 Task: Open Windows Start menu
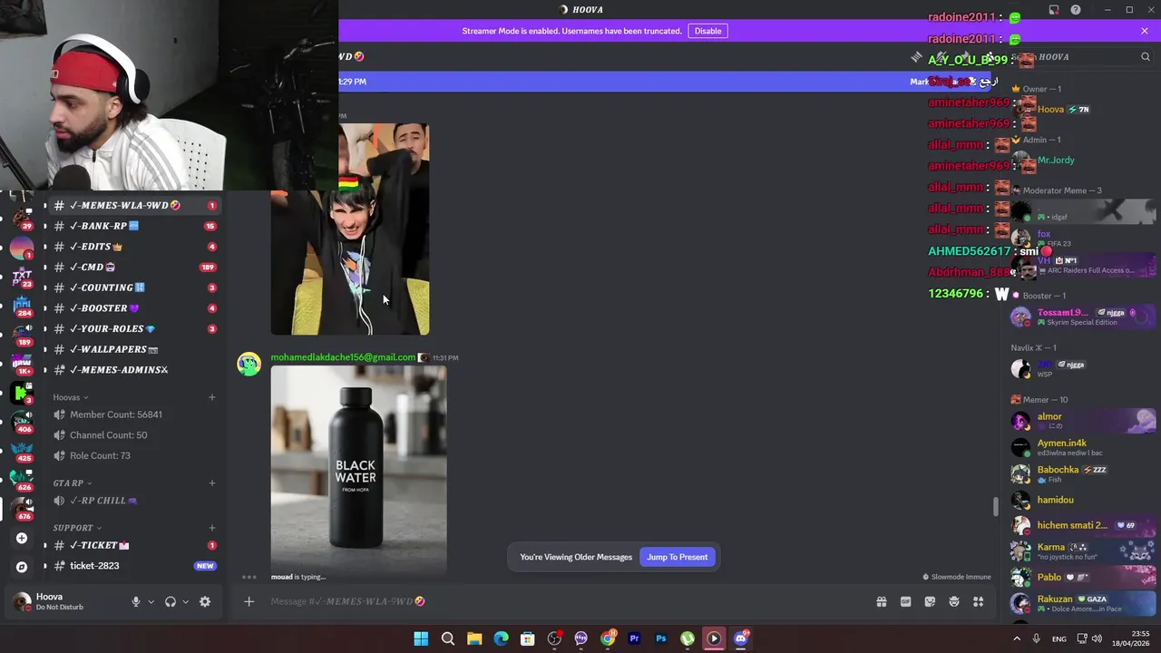pyautogui.click(x=421, y=638)
